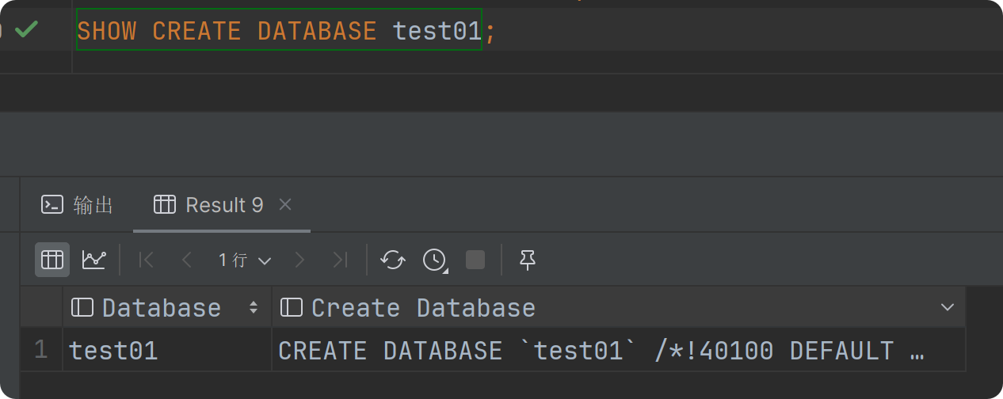Jump to last page of results
The width and height of the screenshot is (1003, 399).
(340, 260)
